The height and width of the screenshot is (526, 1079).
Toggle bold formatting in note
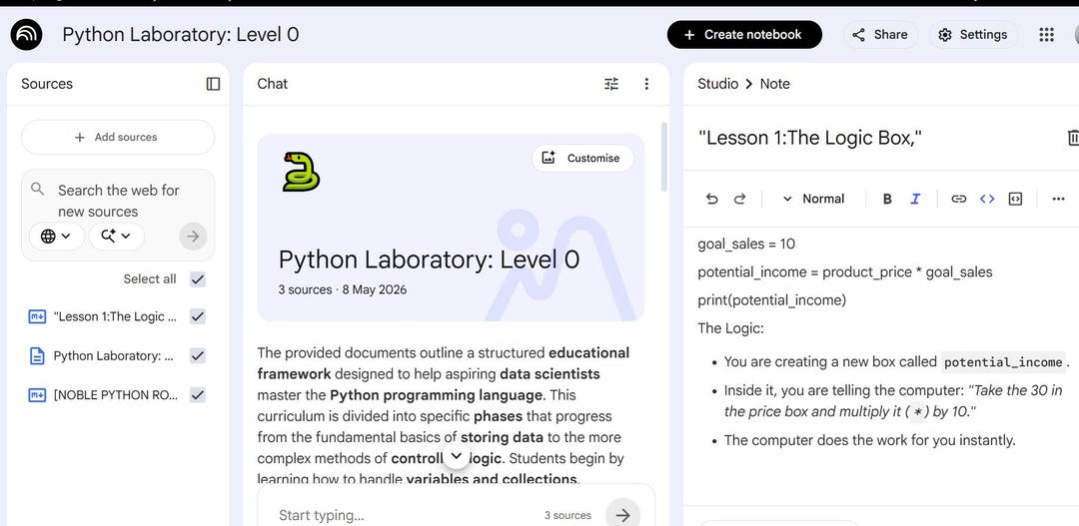pyautogui.click(x=887, y=199)
